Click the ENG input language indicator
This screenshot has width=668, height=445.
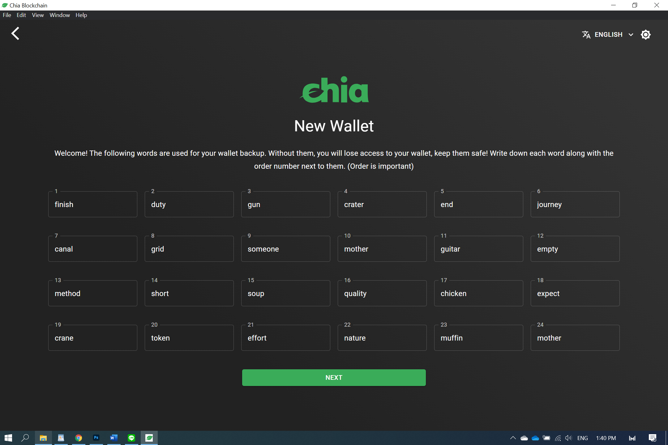point(583,438)
